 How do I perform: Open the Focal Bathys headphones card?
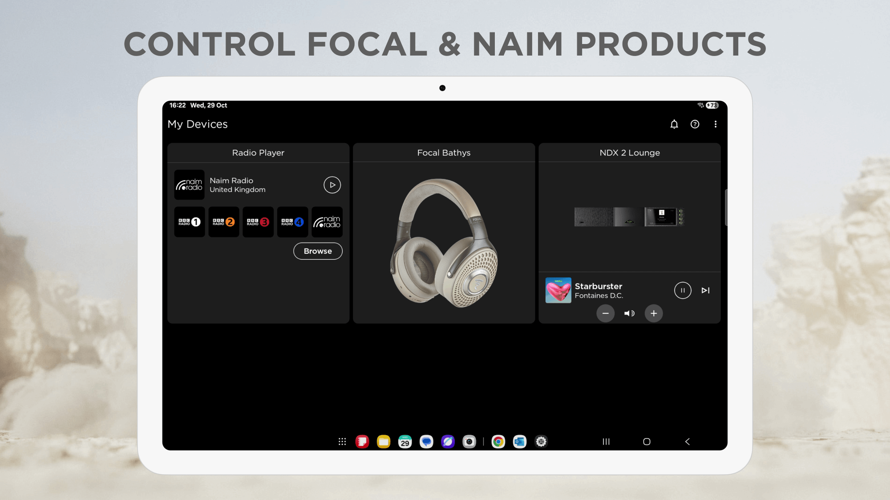point(444,242)
